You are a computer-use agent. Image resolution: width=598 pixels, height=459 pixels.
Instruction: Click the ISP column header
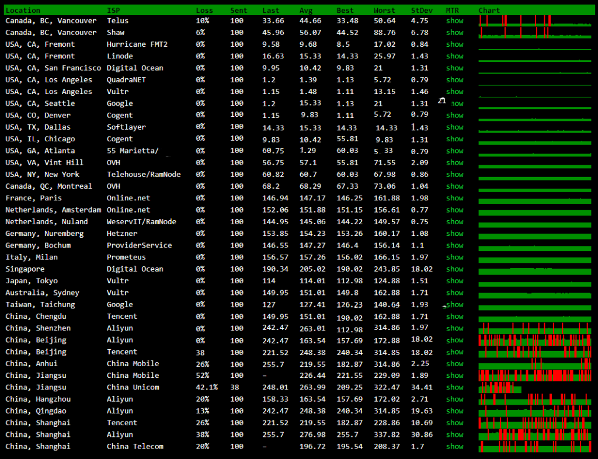click(113, 11)
